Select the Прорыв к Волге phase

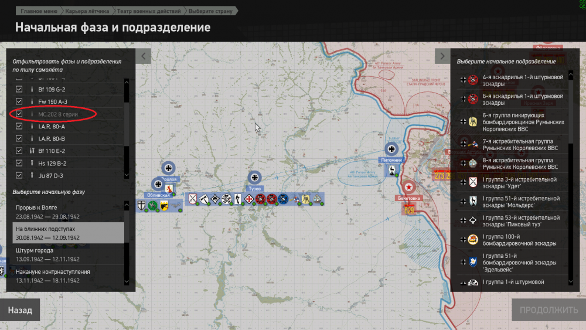[69, 212]
